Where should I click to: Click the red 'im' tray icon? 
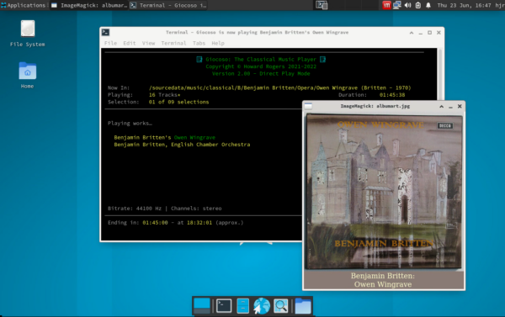(x=386, y=5)
